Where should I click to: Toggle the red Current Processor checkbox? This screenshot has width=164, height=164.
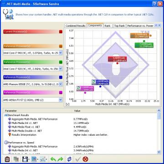pyautogui.click(x=61, y=31)
